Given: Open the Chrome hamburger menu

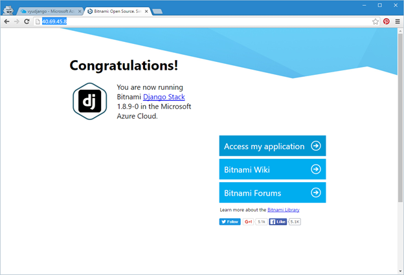Looking at the screenshot, I should (398, 21).
